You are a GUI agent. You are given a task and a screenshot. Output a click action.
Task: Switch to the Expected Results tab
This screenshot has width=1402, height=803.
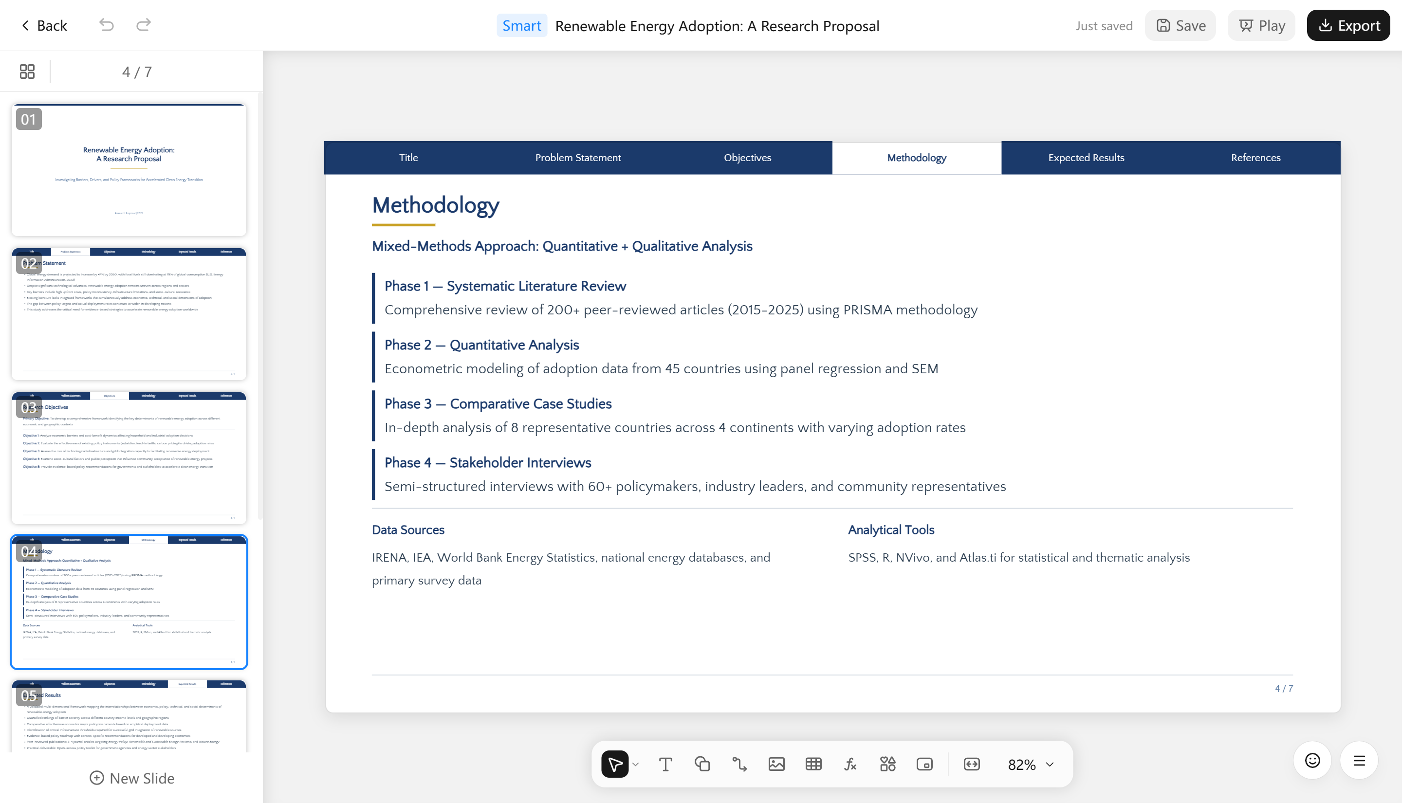point(1086,158)
